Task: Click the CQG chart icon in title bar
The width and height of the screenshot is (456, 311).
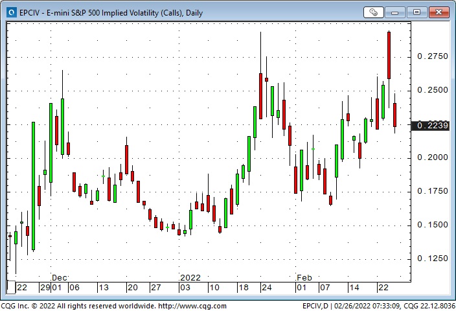Action: pos(12,12)
